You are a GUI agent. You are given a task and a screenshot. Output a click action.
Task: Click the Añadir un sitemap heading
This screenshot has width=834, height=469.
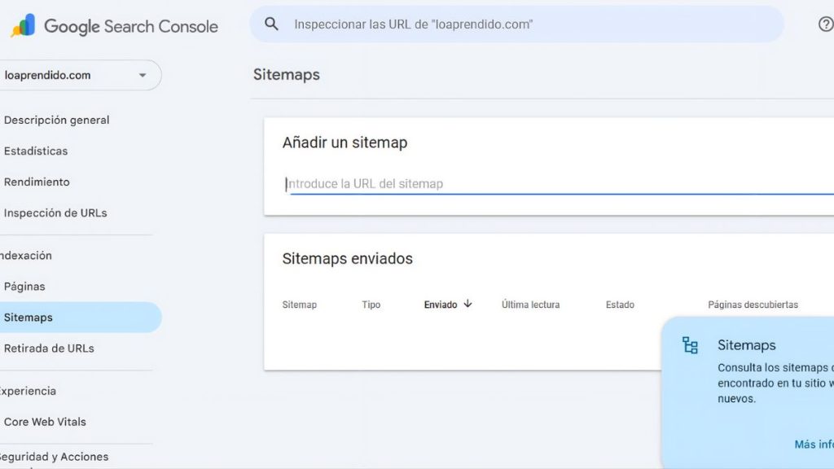345,142
